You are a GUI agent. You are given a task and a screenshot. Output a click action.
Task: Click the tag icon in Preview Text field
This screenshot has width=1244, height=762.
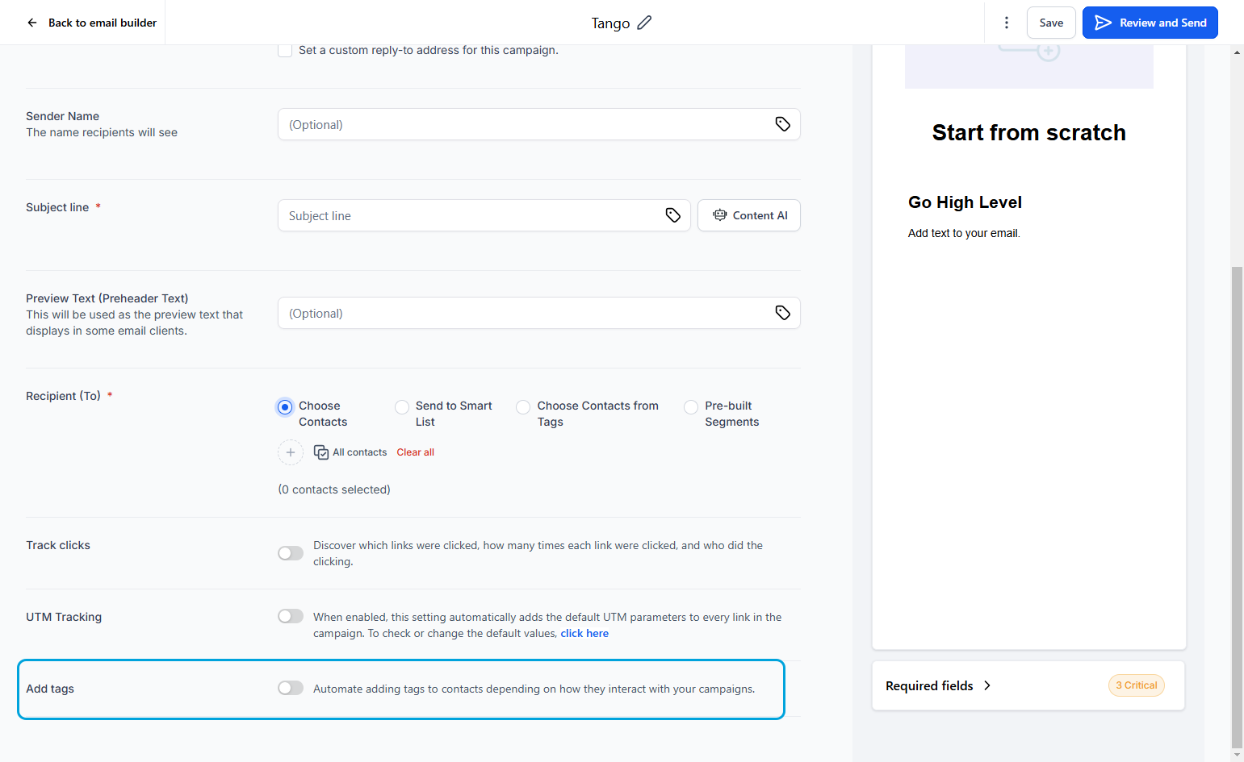tap(782, 313)
